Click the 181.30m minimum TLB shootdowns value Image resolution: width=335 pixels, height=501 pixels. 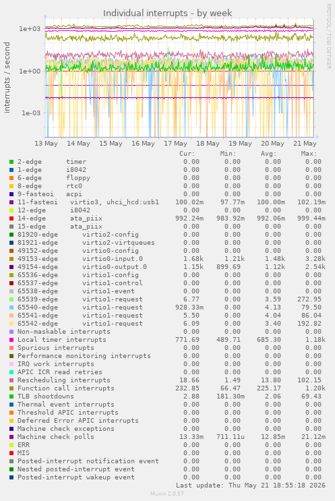click(x=230, y=396)
